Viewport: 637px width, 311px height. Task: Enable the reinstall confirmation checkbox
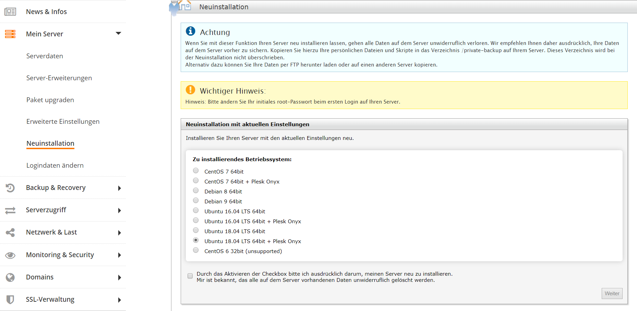(x=190, y=276)
